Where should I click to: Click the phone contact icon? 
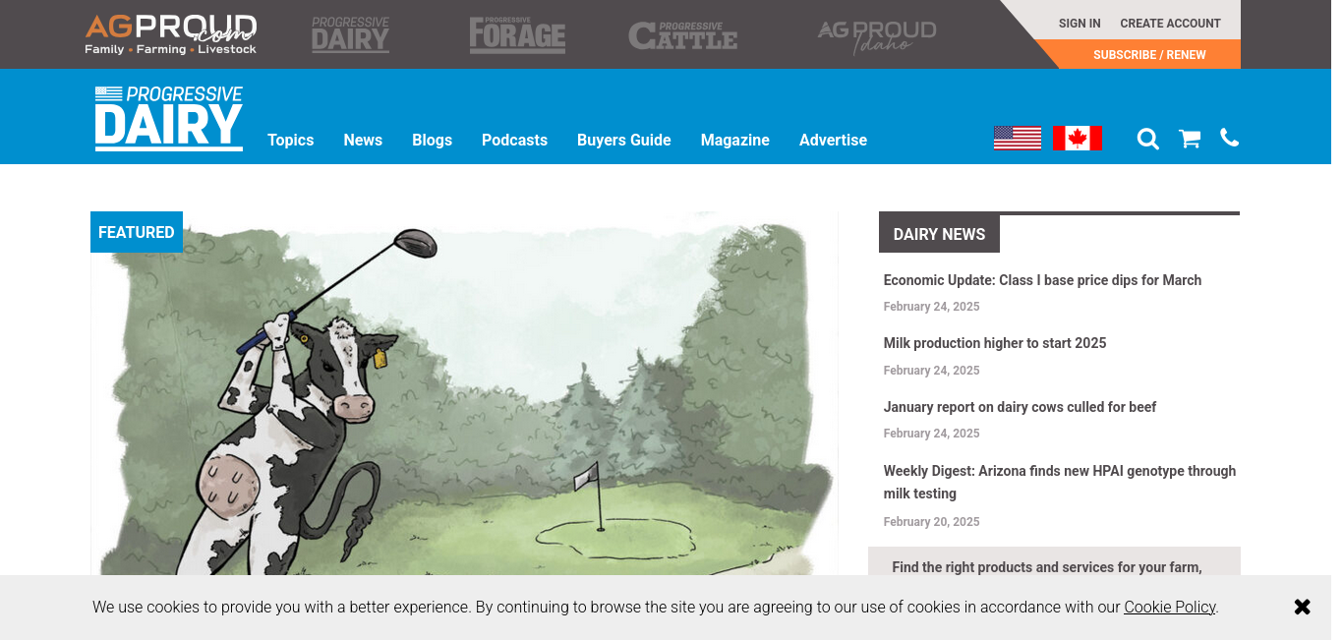tap(1229, 138)
